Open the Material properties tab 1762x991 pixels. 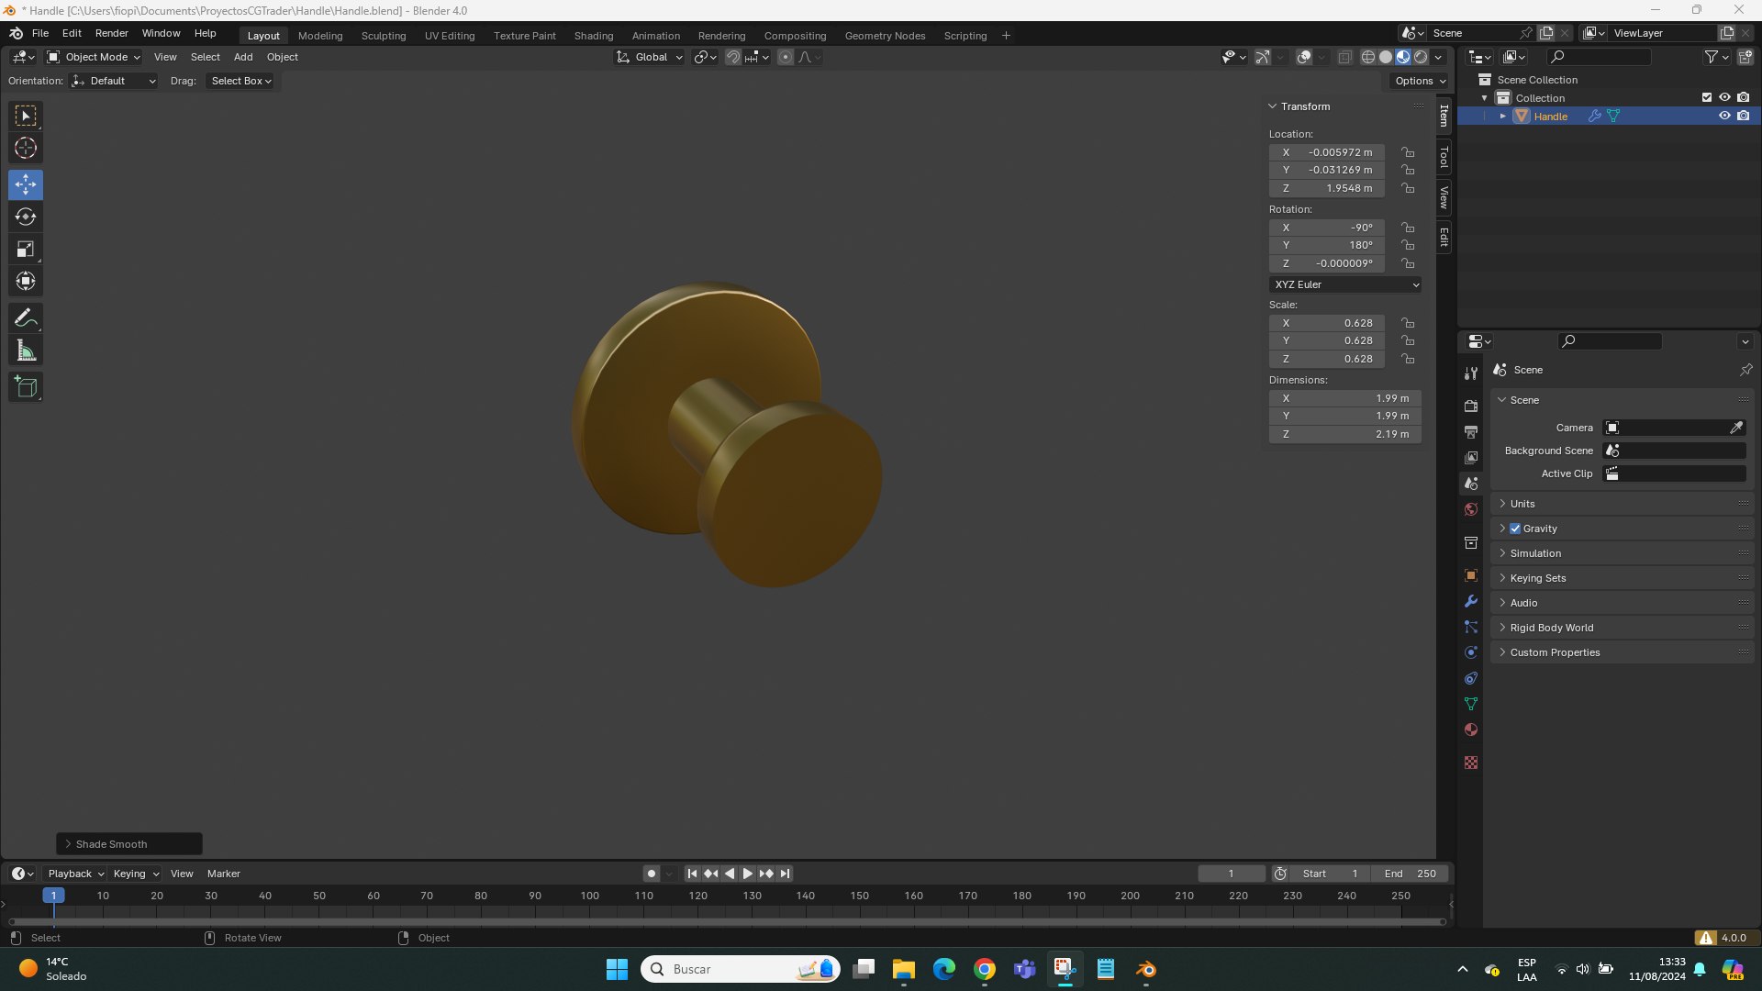click(1471, 730)
